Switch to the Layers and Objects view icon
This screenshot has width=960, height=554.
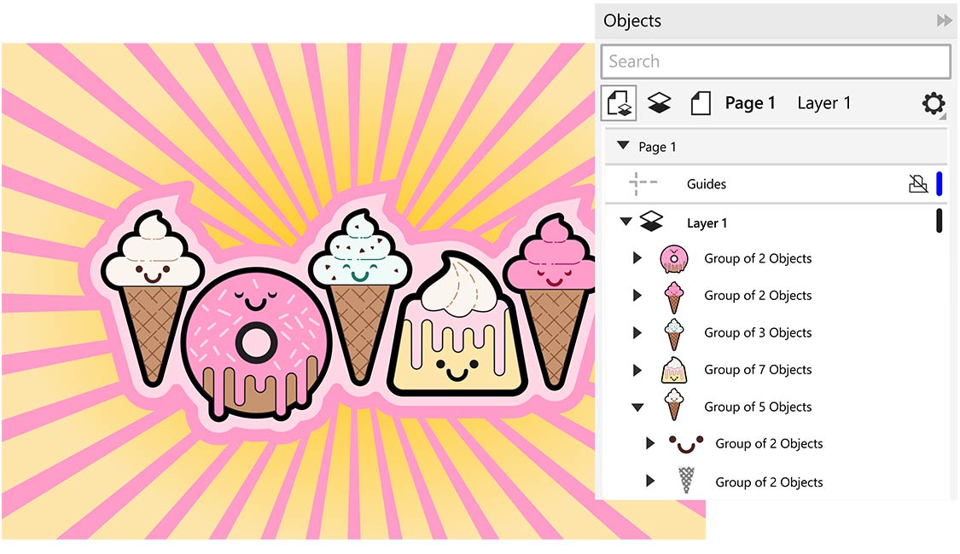[659, 102]
